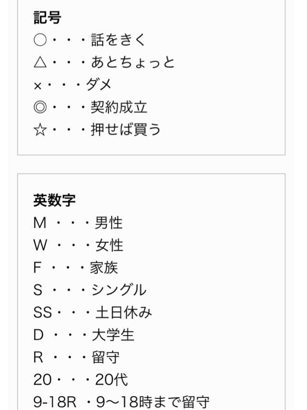This screenshot has width=307, height=410.
Task: Click the 9-18R entry line
Action: click(x=121, y=402)
